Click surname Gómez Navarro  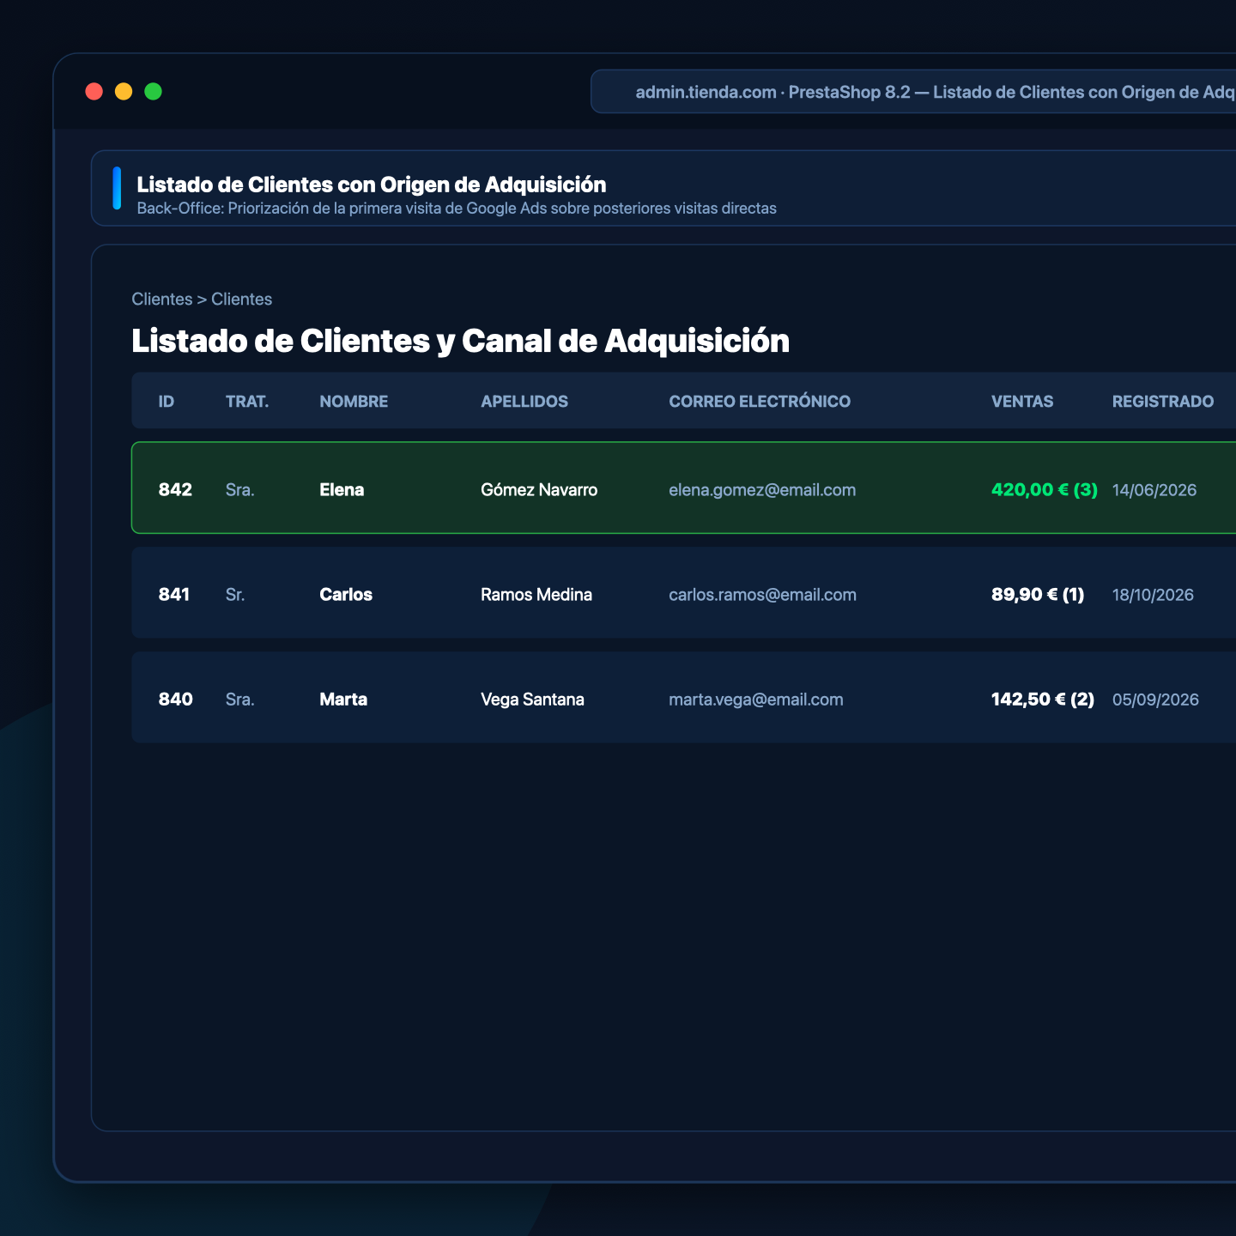point(539,489)
